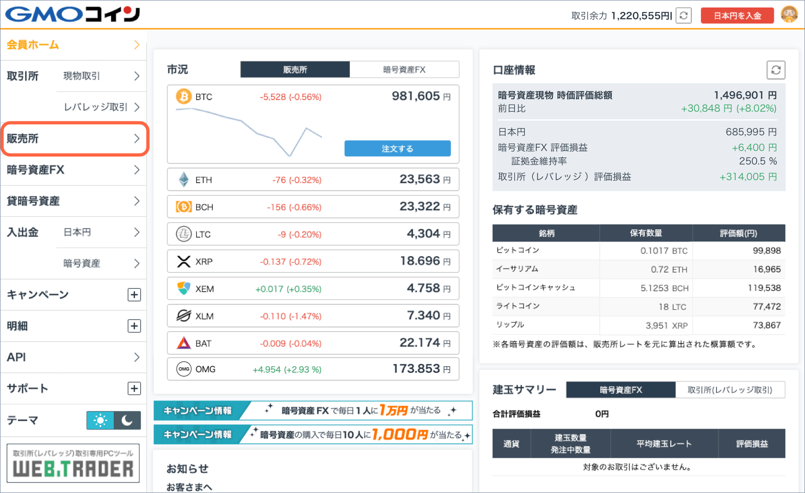Select the 販売所 market tab
The width and height of the screenshot is (805, 493).
[295, 69]
